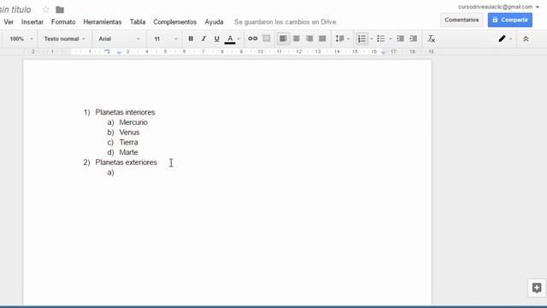Click the right margin marker on ruler
The image size is (547, 308).
384,52
